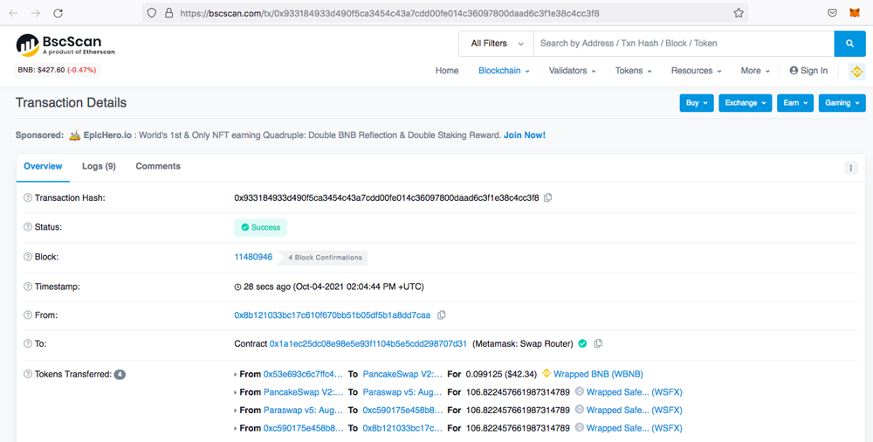The width and height of the screenshot is (873, 442).
Task: Open the Exchange dropdown button
Action: click(746, 103)
